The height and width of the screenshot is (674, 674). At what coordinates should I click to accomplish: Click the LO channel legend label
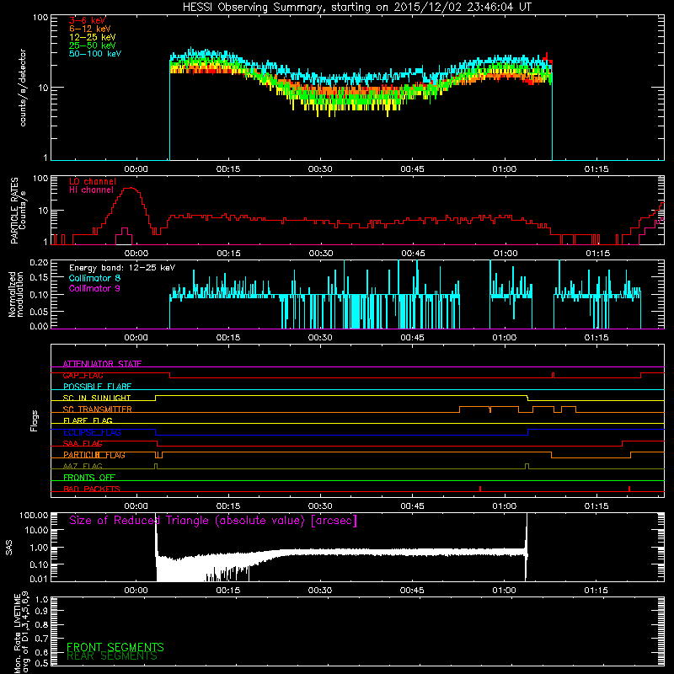(x=93, y=181)
